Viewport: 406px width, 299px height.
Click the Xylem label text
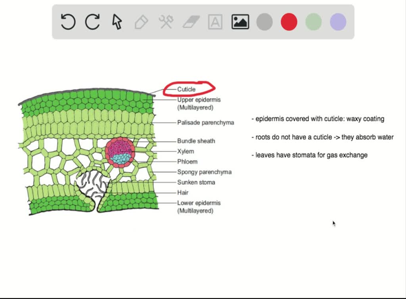tap(186, 151)
